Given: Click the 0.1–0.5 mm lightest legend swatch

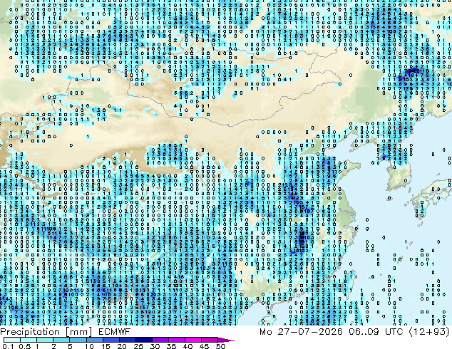Looking at the screenshot, I should coord(12,340).
